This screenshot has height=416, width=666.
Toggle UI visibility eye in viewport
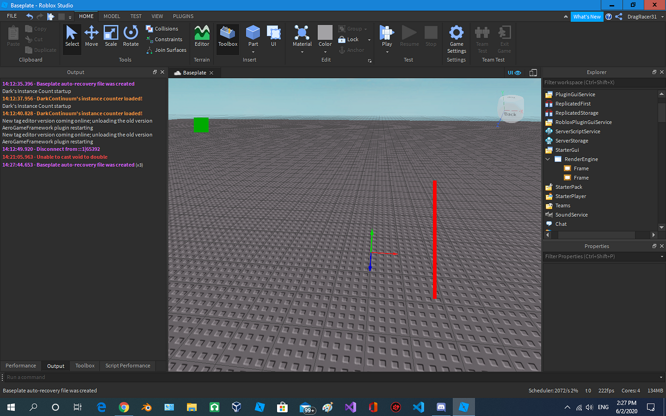coord(514,73)
